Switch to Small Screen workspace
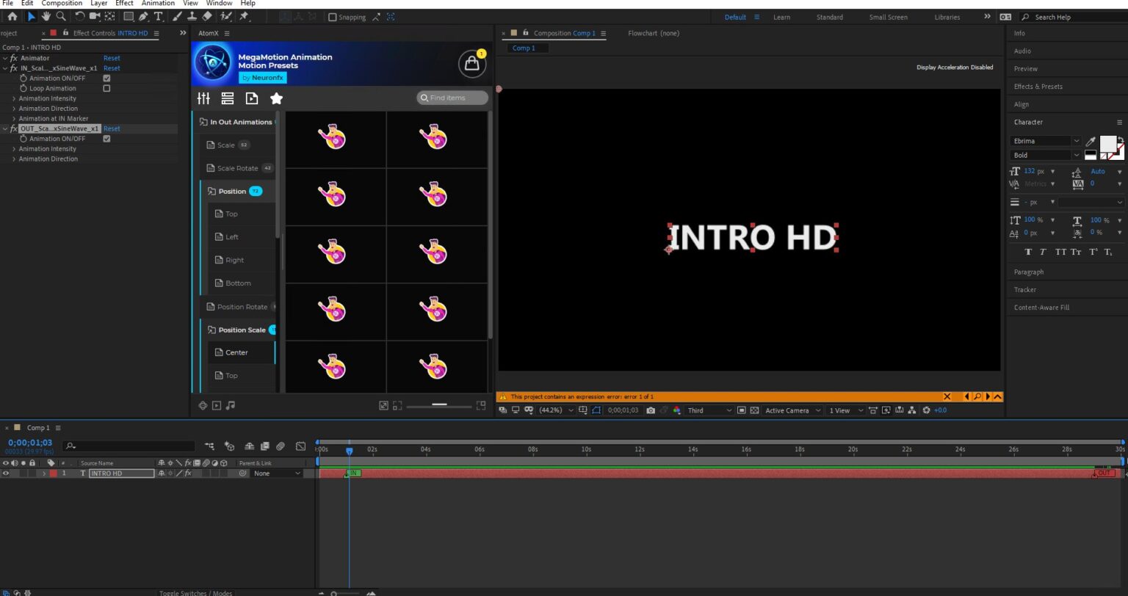 click(x=888, y=17)
